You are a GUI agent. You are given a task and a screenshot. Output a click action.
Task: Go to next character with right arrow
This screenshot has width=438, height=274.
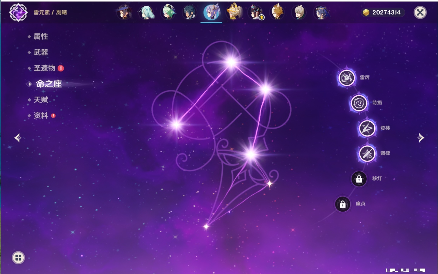pyautogui.click(x=420, y=138)
